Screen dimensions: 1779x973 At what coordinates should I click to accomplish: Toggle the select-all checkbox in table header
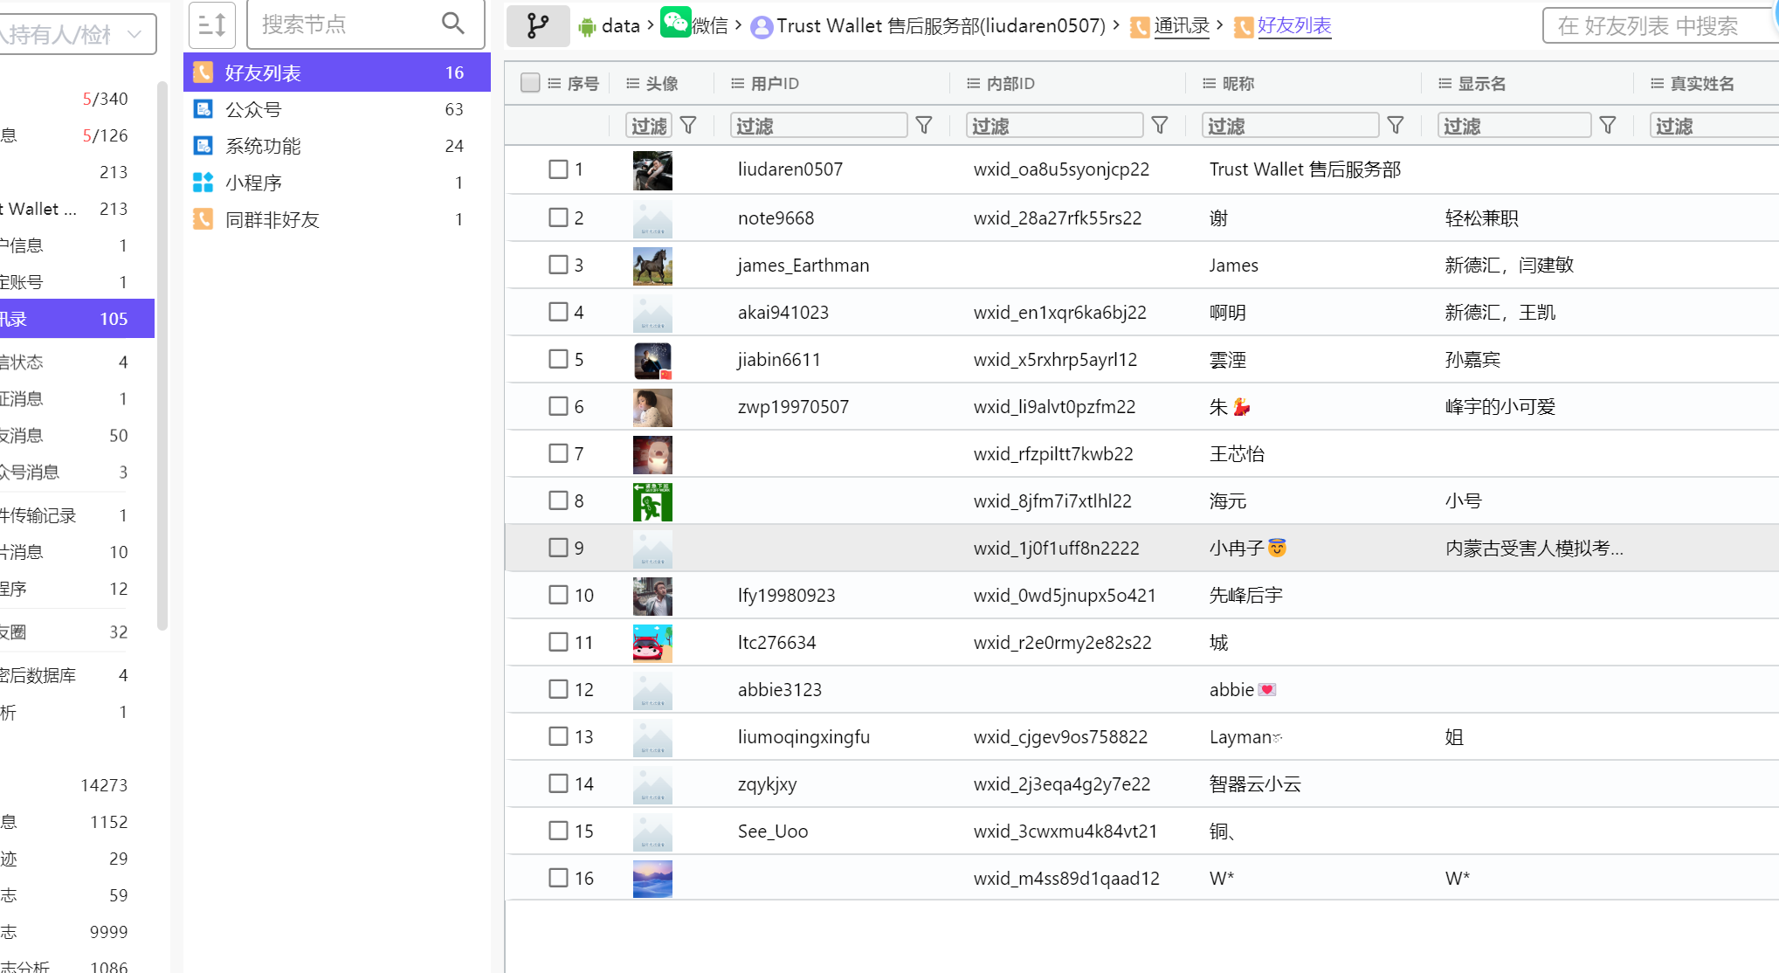point(530,83)
